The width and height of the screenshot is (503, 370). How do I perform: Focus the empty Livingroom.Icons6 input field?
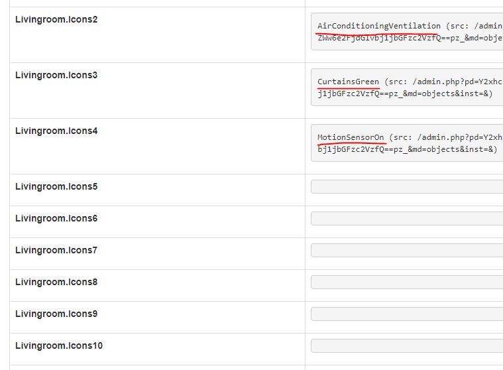[407, 219]
